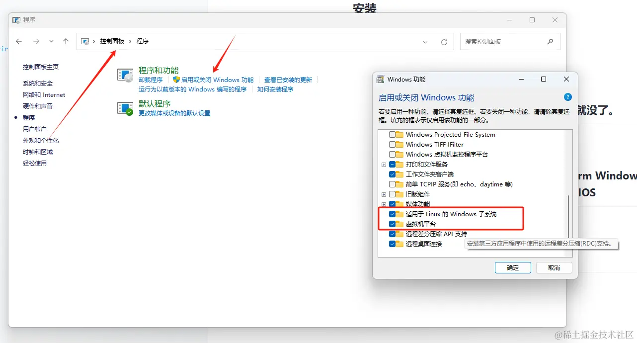The height and width of the screenshot is (343, 637).
Task: Select the 简单 TCPIP 服务 row label
Action: pyautogui.click(x=459, y=184)
